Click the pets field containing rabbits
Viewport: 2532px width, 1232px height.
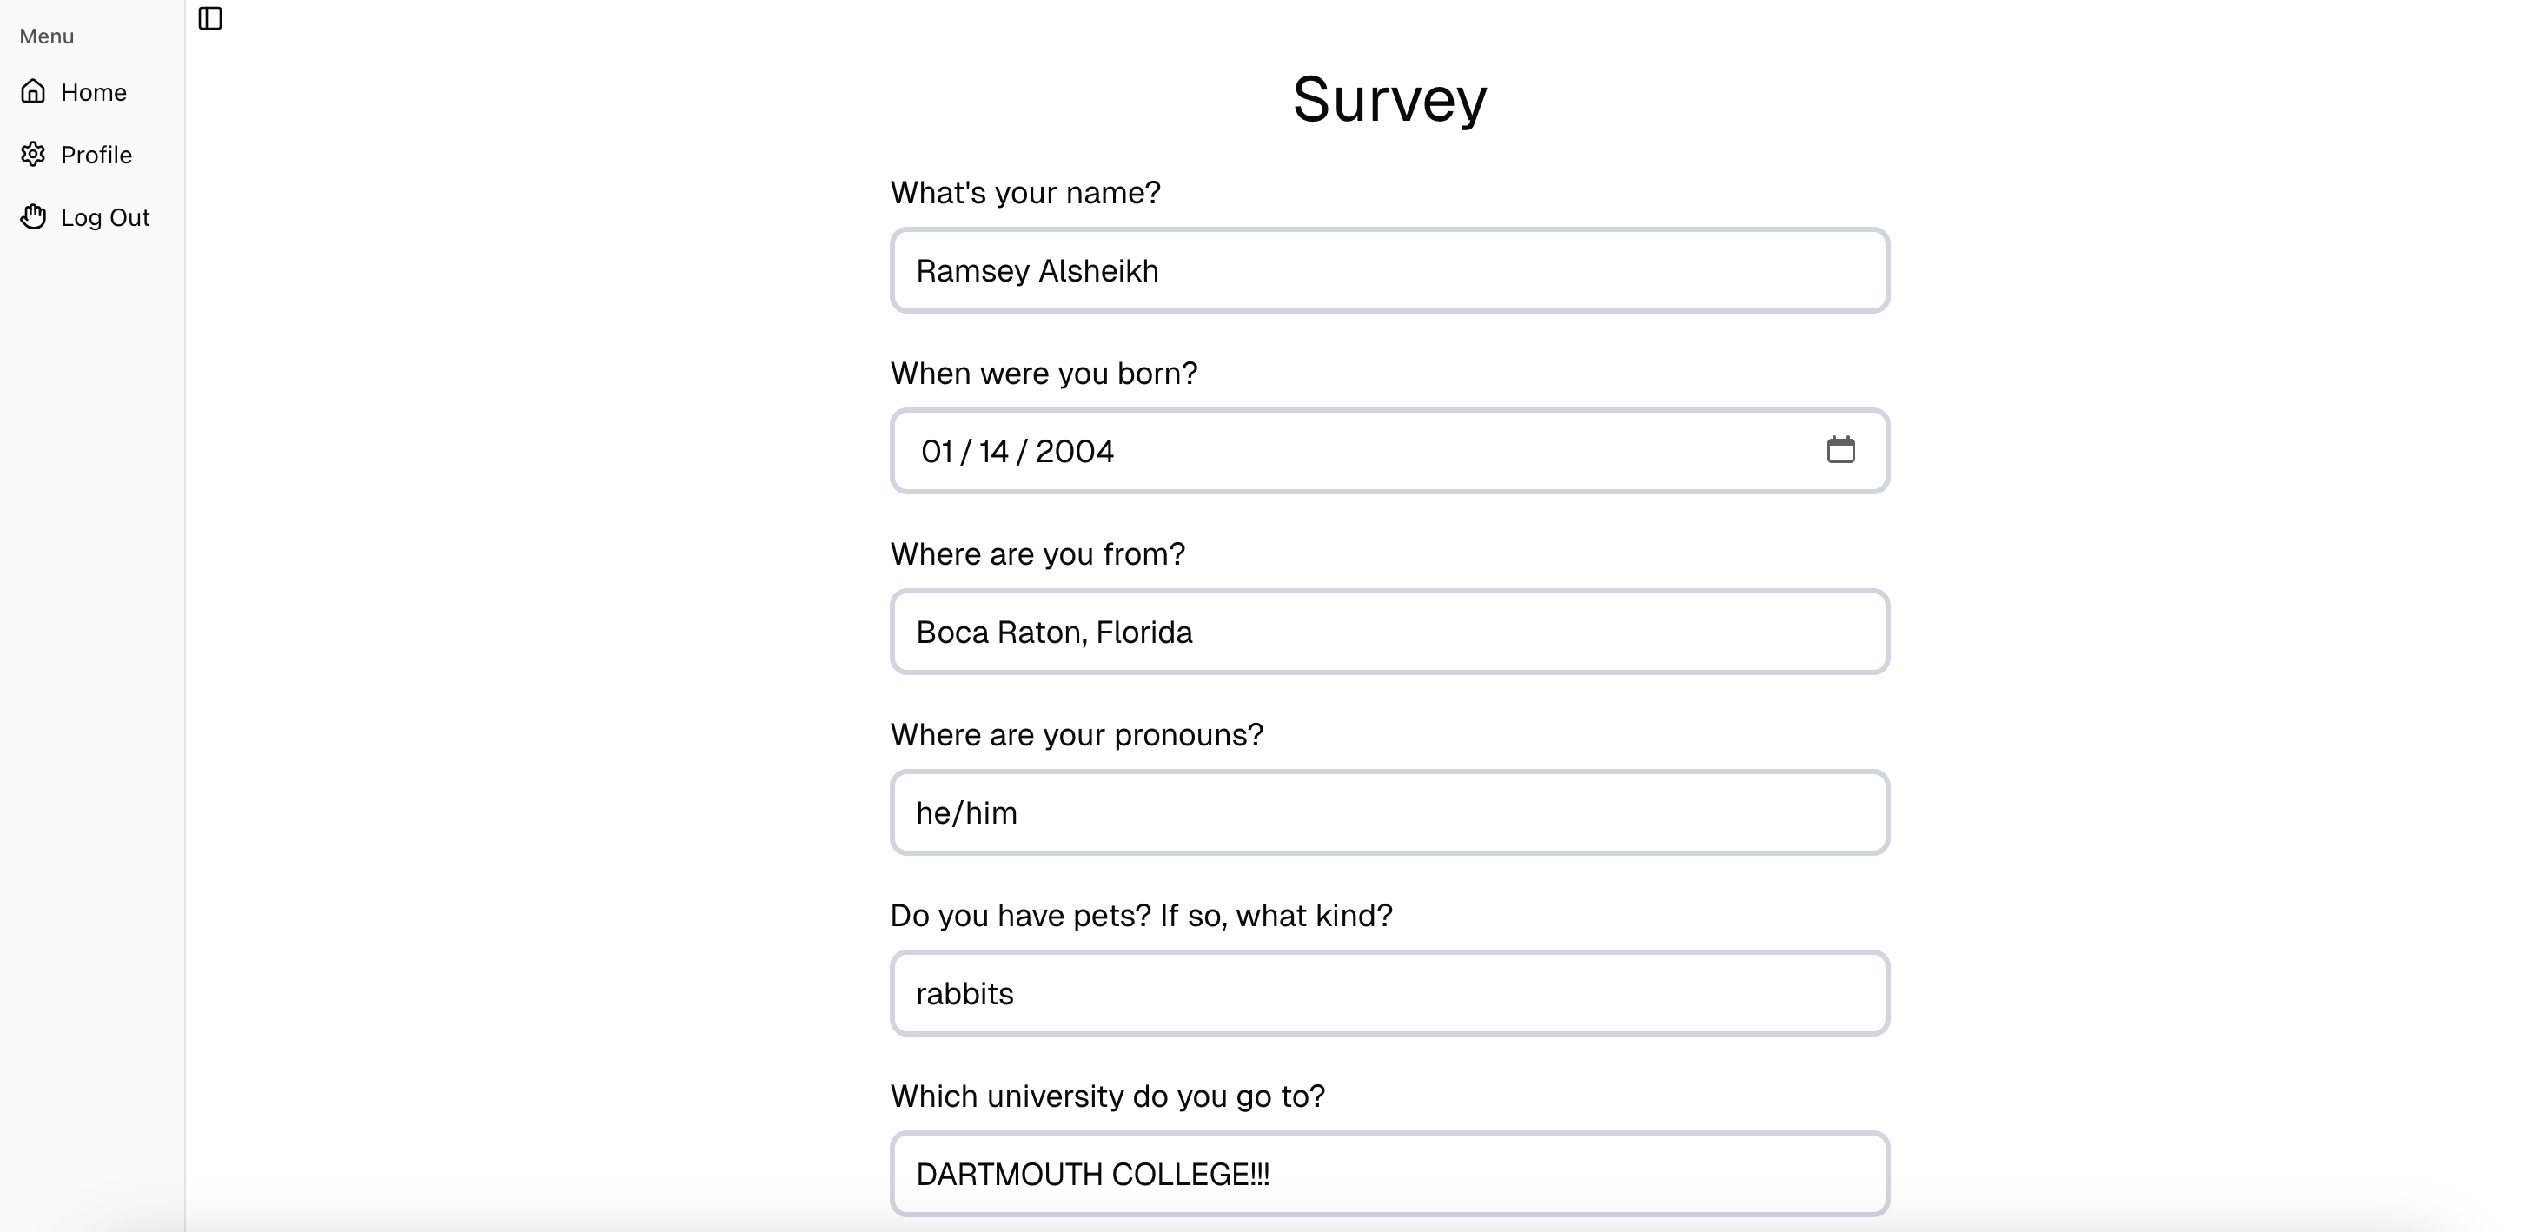click(1389, 993)
